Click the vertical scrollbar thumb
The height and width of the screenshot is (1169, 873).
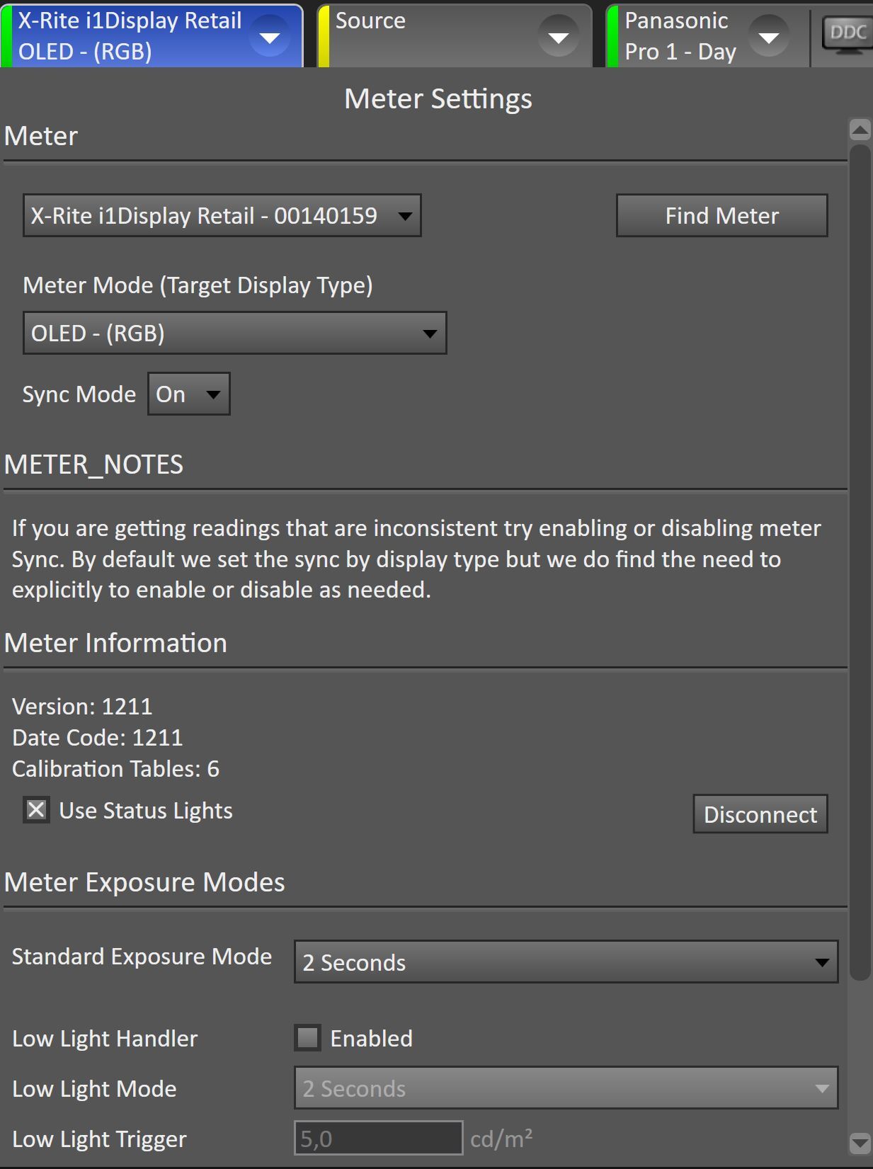tap(860, 559)
